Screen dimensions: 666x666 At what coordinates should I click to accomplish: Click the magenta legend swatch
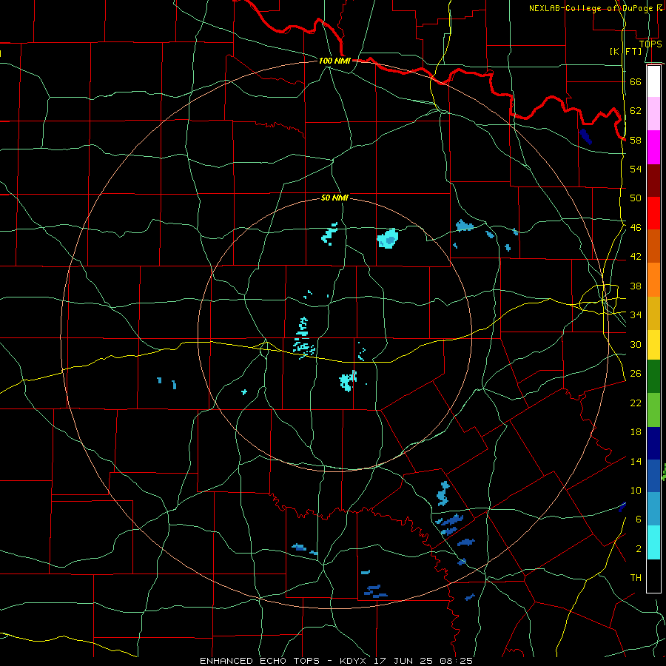(x=653, y=147)
